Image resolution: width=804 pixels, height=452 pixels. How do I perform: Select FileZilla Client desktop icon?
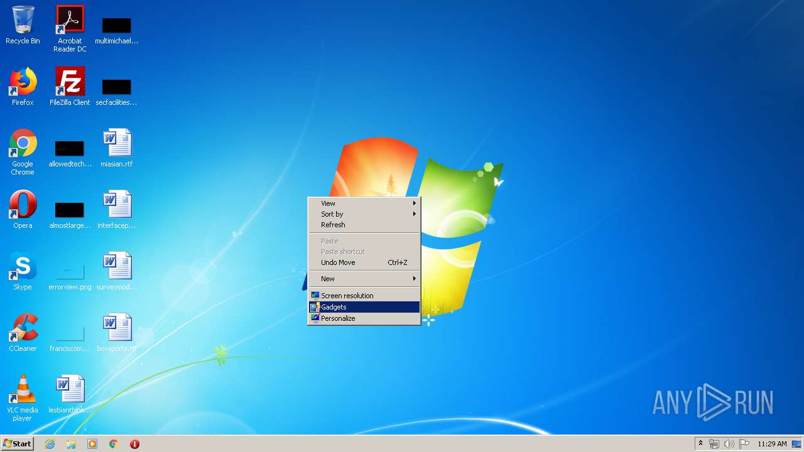pos(70,87)
